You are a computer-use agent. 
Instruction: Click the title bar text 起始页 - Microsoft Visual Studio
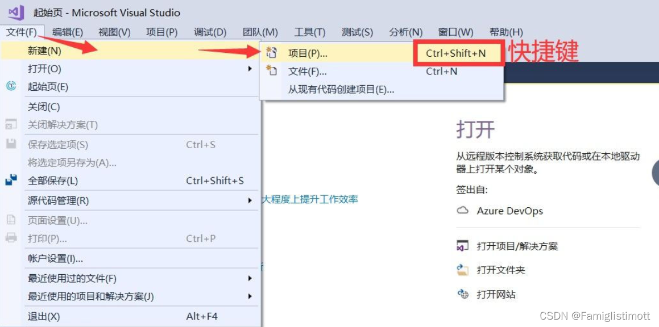tap(107, 12)
